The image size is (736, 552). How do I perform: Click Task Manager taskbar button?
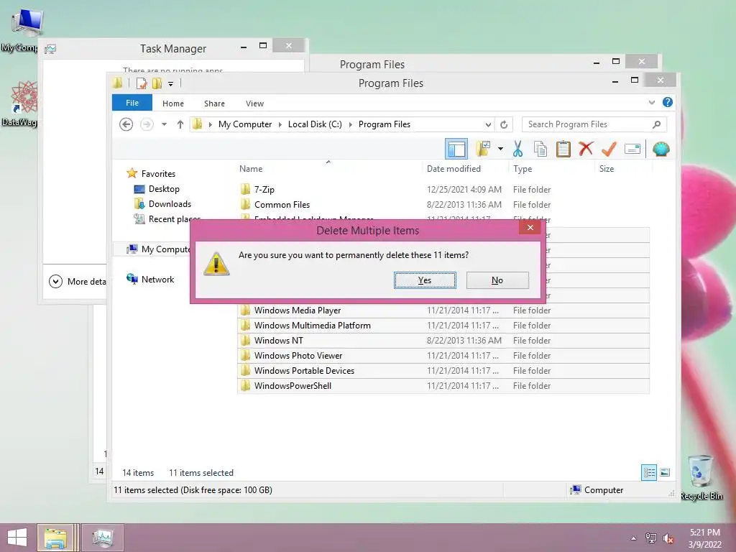(103, 538)
